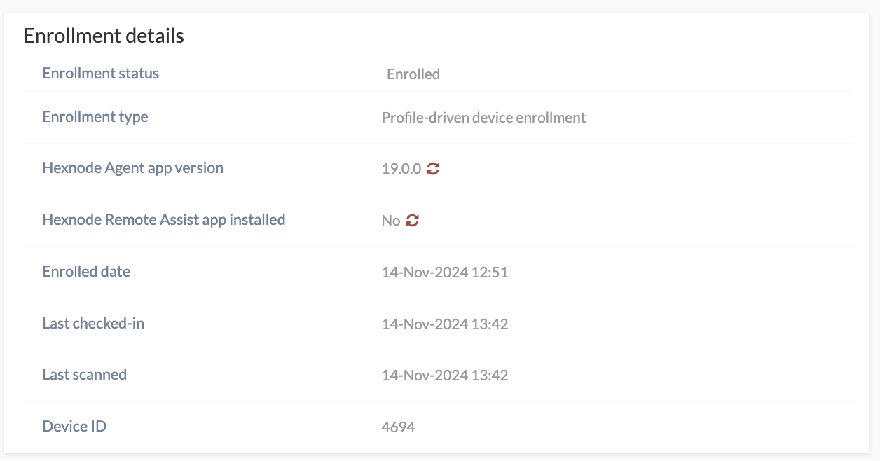Click the Enrolled status value

coord(413,74)
